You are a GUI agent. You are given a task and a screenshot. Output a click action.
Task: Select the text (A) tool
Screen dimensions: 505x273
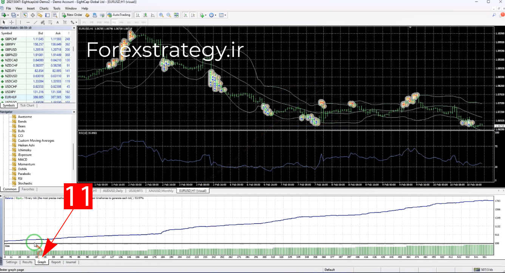click(x=57, y=23)
